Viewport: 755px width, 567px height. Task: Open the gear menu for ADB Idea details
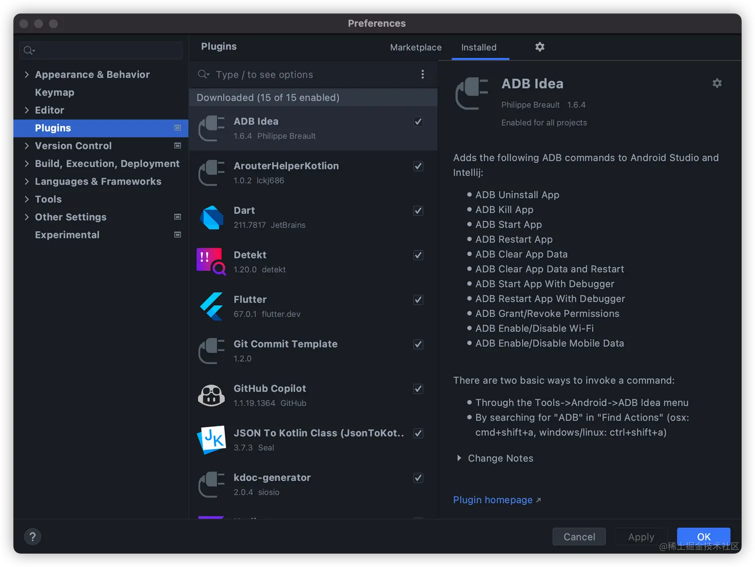click(x=717, y=83)
